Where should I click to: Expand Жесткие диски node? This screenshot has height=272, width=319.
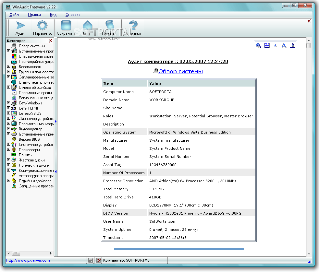(8, 160)
